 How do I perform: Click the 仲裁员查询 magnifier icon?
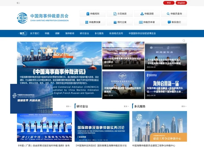pos(168,14)
